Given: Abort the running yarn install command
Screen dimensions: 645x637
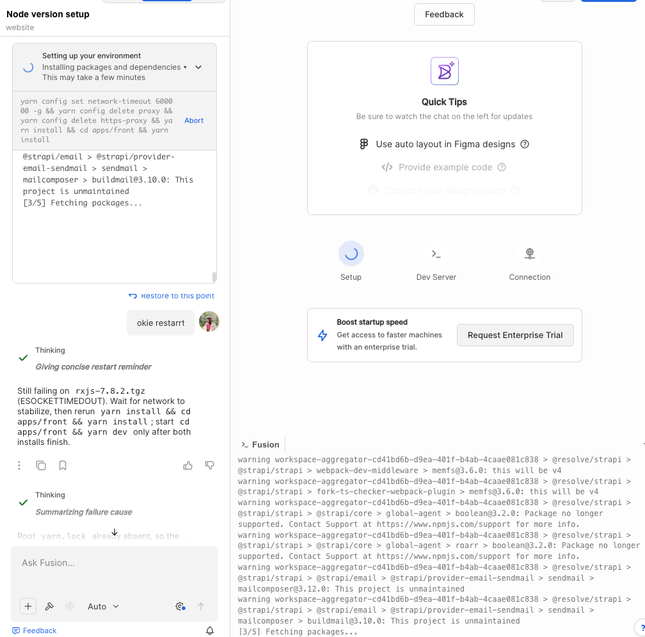Looking at the screenshot, I should (194, 120).
